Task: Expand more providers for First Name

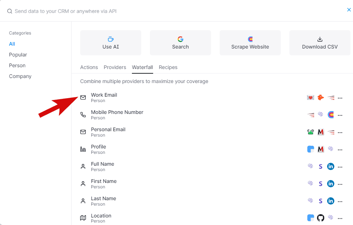Action: [340, 184]
